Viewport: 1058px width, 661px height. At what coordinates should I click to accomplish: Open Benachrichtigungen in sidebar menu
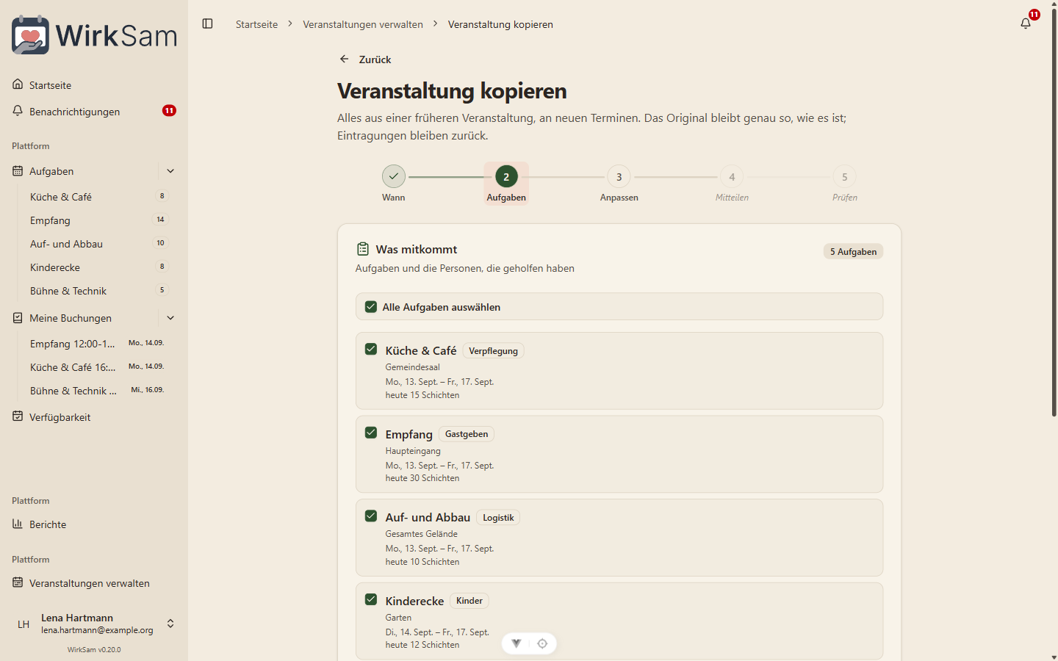94,112
